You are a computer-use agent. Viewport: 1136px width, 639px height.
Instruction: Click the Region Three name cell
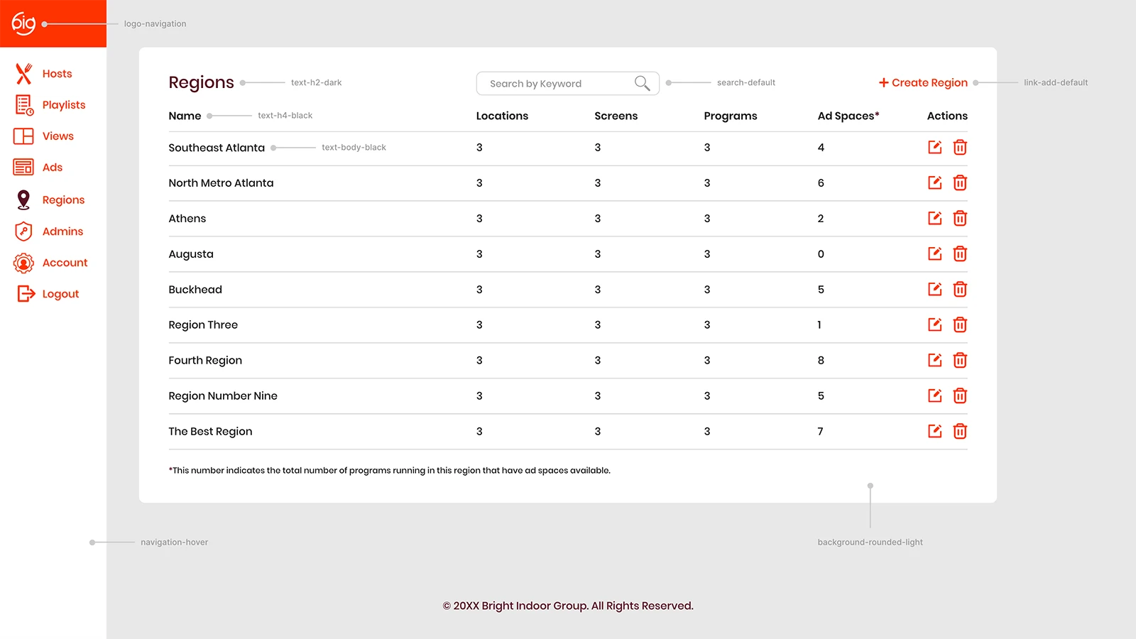click(x=203, y=325)
